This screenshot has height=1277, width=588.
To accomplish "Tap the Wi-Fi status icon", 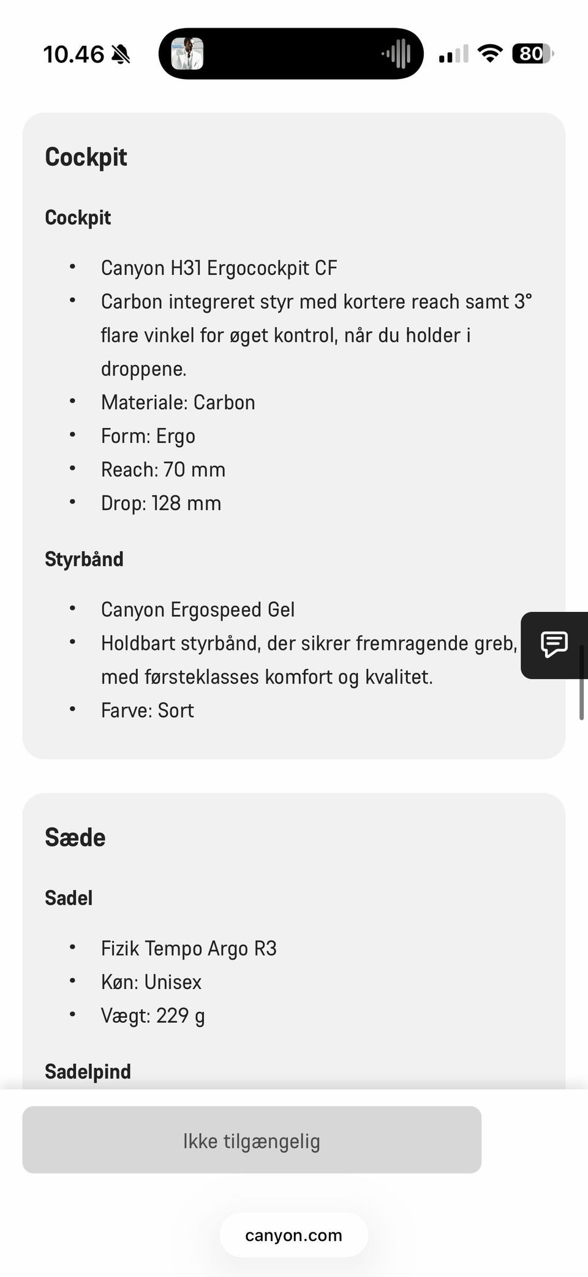I will click(x=489, y=54).
